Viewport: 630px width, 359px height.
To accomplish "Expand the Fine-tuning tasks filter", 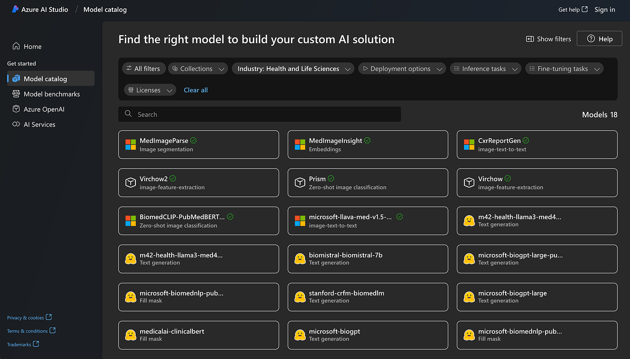I will point(565,69).
